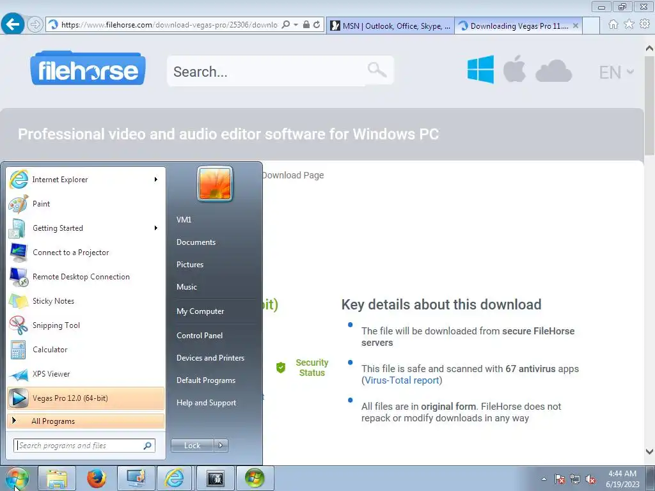The image size is (655, 491).
Task: Click the address bar search magnifier icon
Action: click(286, 25)
